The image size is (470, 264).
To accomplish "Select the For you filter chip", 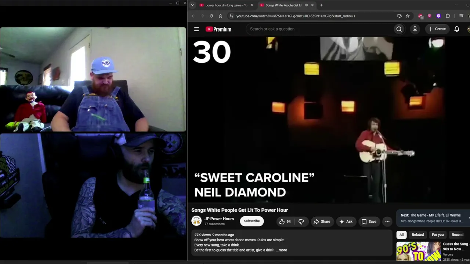I will (438, 235).
